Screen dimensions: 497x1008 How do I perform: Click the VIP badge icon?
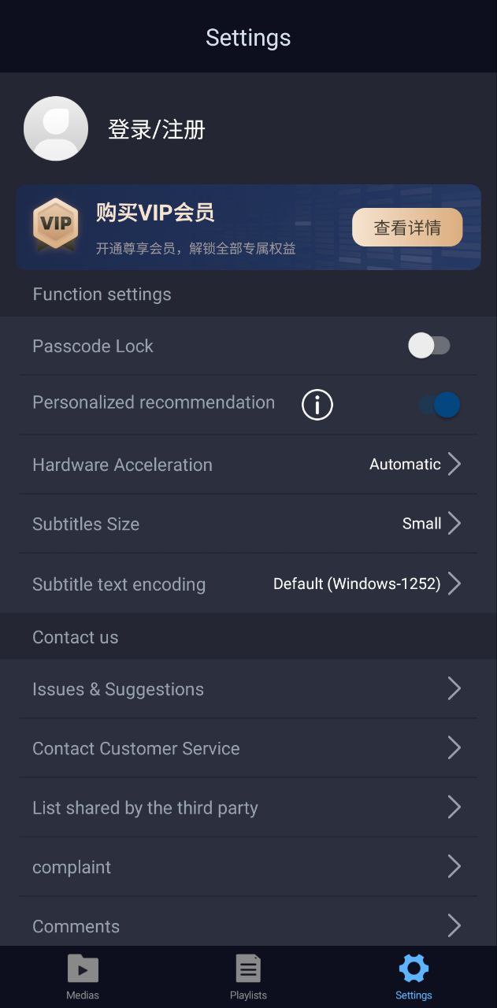(55, 224)
